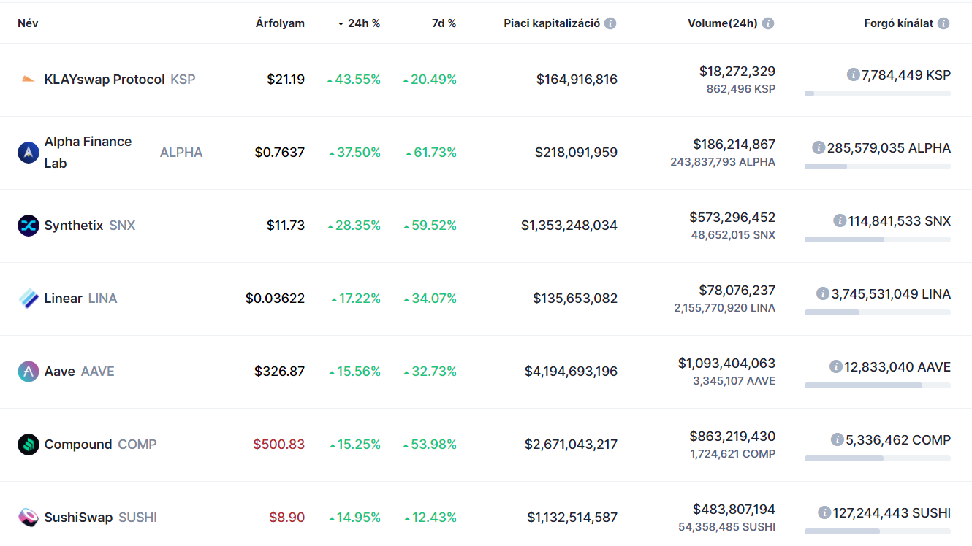Click ALPHA volume $186,214,867
This screenshot has width=972, height=546.
point(734,145)
